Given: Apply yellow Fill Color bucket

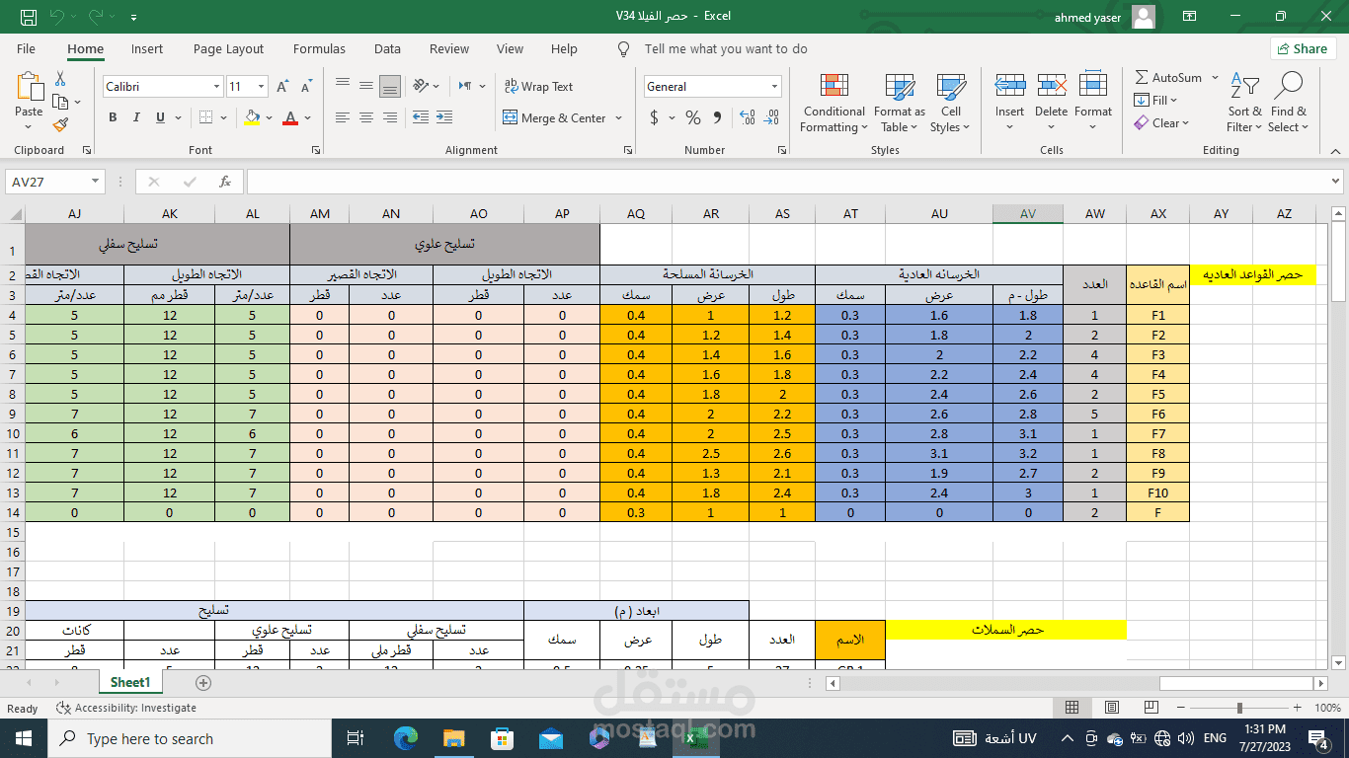Looking at the screenshot, I should (252, 117).
